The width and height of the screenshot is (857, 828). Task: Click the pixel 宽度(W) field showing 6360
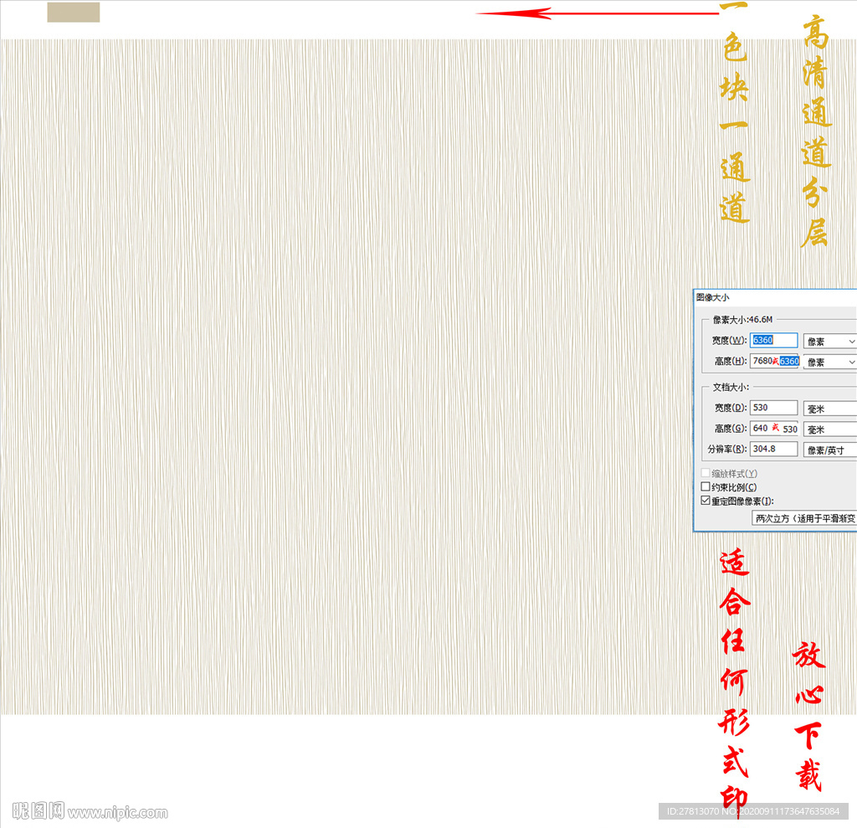click(773, 340)
